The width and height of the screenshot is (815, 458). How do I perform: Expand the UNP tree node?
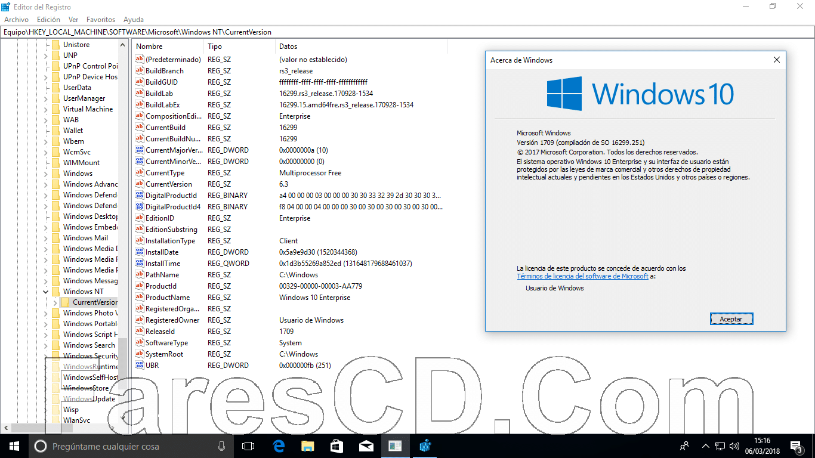pyautogui.click(x=46, y=55)
